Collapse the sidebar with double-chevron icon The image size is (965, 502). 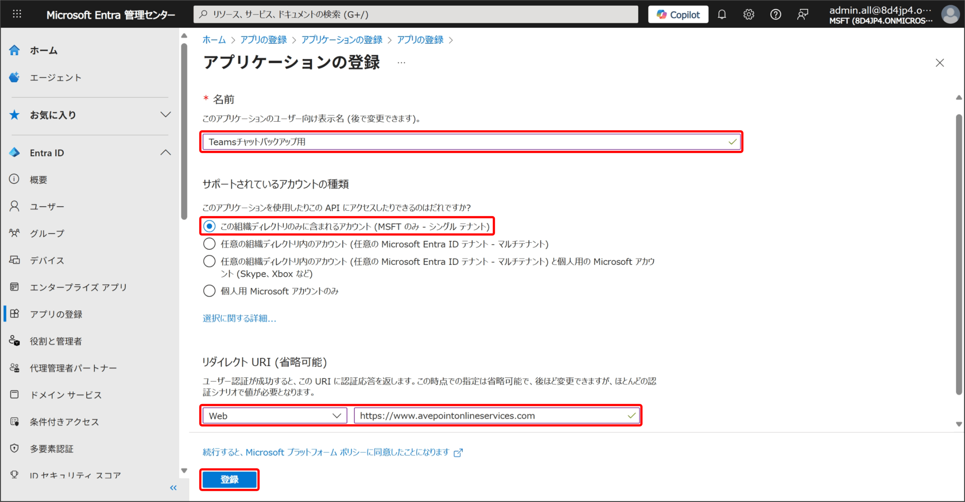173,488
